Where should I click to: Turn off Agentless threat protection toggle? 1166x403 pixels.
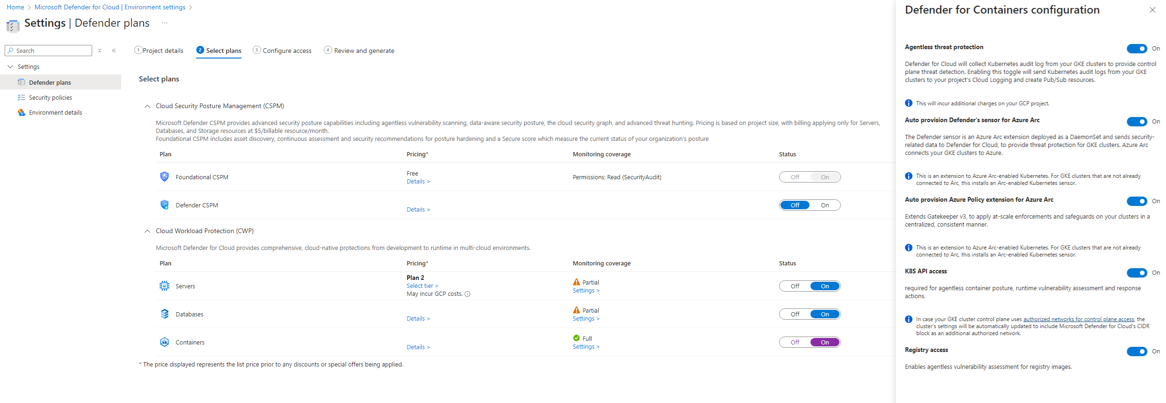(x=1136, y=49)
